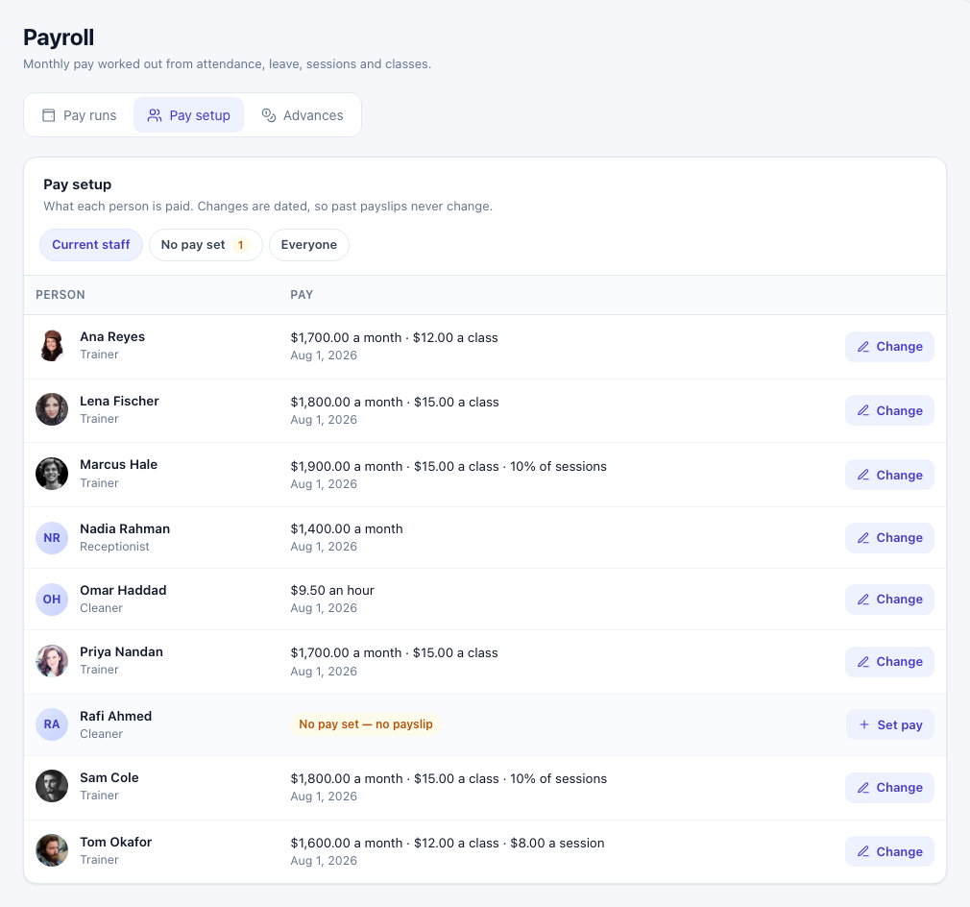970x907 pixels.
Task: Click Priya Nandan's '$1,700.00 a month' pay line
Action: click(x=346, y=653)
